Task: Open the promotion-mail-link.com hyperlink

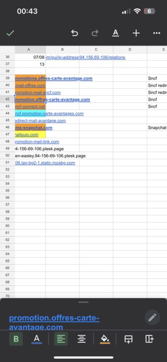Action: click(x=37, y=142)
